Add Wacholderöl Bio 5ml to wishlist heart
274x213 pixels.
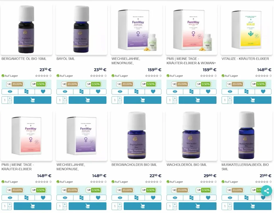coord(208,198)
